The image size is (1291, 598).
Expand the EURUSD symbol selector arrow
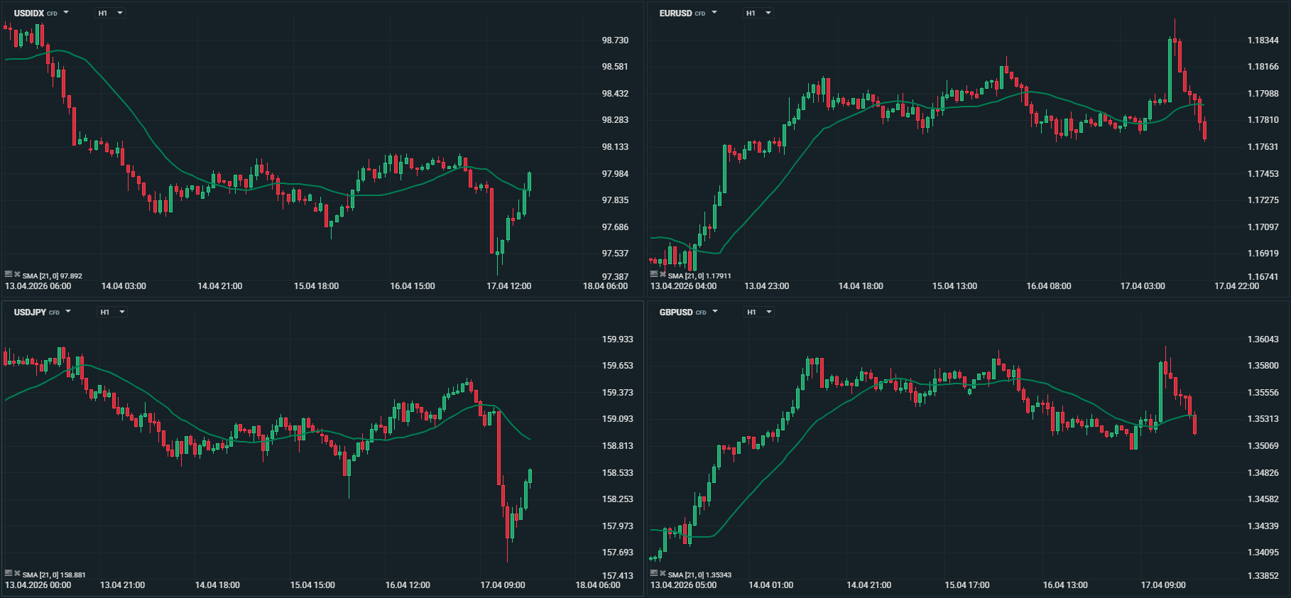coord(714,13)
